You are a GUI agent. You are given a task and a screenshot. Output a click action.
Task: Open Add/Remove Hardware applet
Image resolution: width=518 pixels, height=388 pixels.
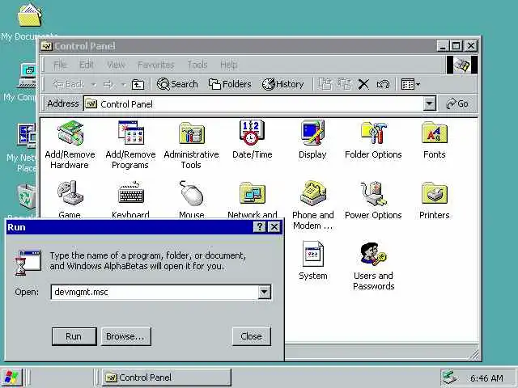[x=70, y=145]
